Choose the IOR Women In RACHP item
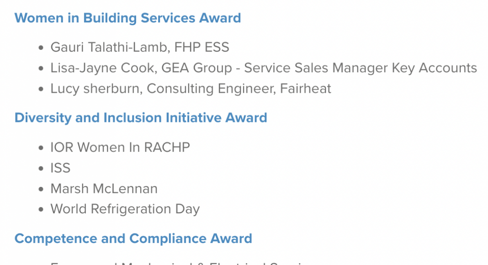 coord(120,147)
